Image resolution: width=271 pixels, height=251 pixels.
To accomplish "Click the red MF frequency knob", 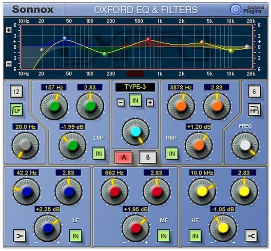I will click(x=115, y=192).
